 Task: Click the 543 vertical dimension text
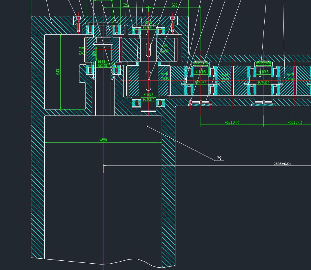click(58, 72)
